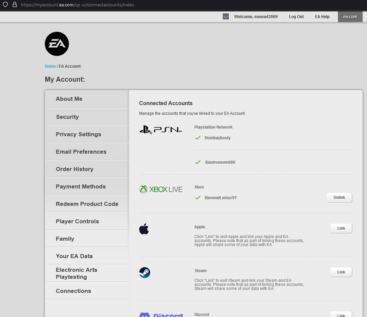367x317 pixels.
Task: Unlink the Xbox account BiennialLemur97
Action: 339,197
